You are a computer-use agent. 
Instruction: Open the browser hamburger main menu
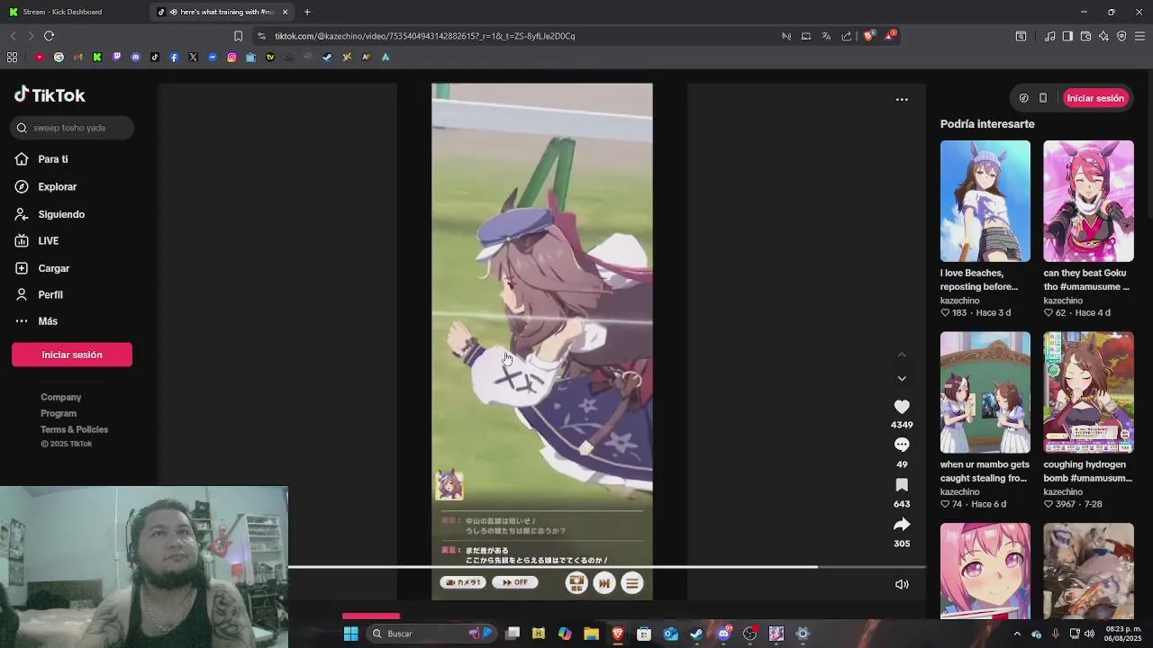pos(1139,36)
